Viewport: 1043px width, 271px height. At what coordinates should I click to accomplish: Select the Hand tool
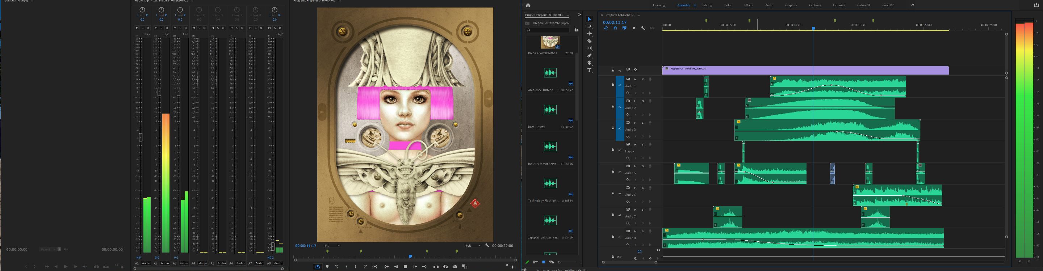tap(590, 63)
